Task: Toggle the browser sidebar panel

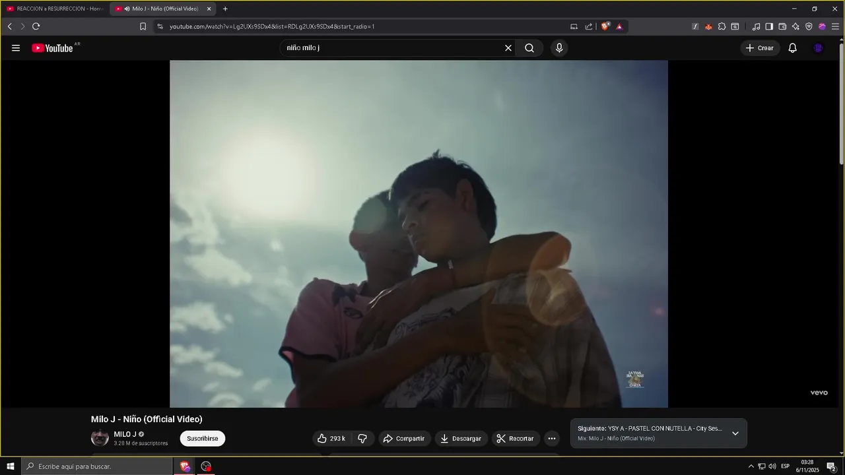Action: (769, 26)
